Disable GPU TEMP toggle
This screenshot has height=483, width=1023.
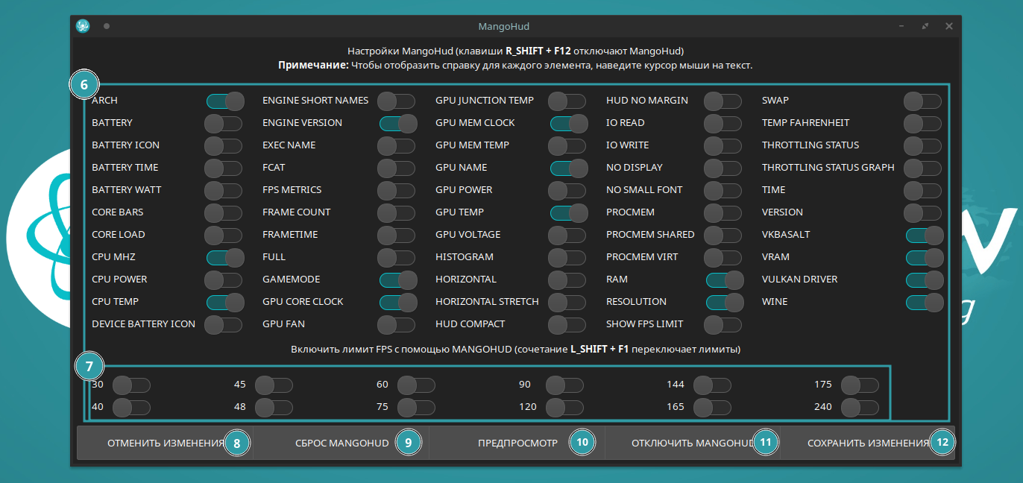(569, 212)
